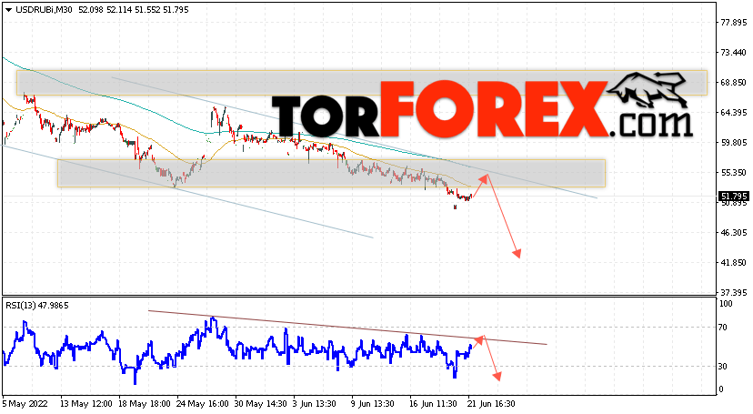Select the USDRUBi,M30 symbol title text

44,10
